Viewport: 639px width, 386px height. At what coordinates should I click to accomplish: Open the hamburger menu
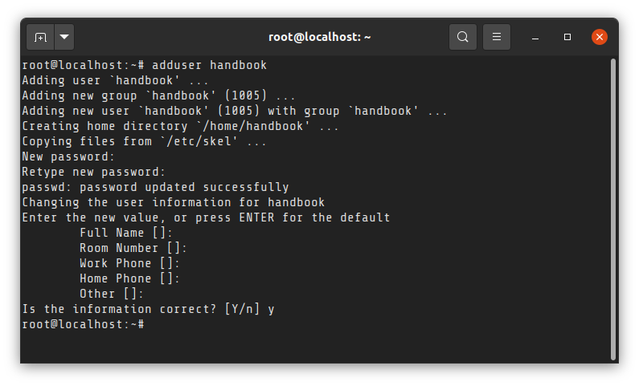497,37
